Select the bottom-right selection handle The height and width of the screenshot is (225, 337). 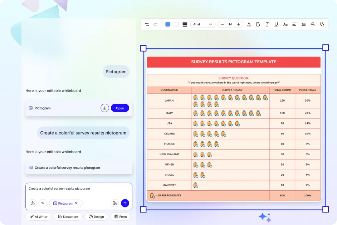click(x=326, y=209)
